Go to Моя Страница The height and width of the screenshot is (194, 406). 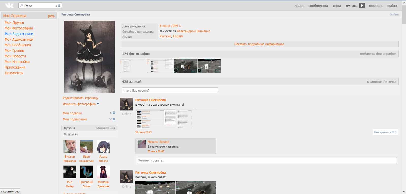click(15, 16)
